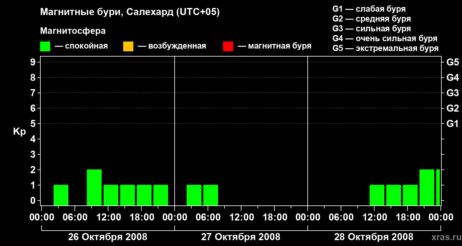462x246 pixels.
Task: Click the G3 label on the right axis
Action: [x=453, y=93]
